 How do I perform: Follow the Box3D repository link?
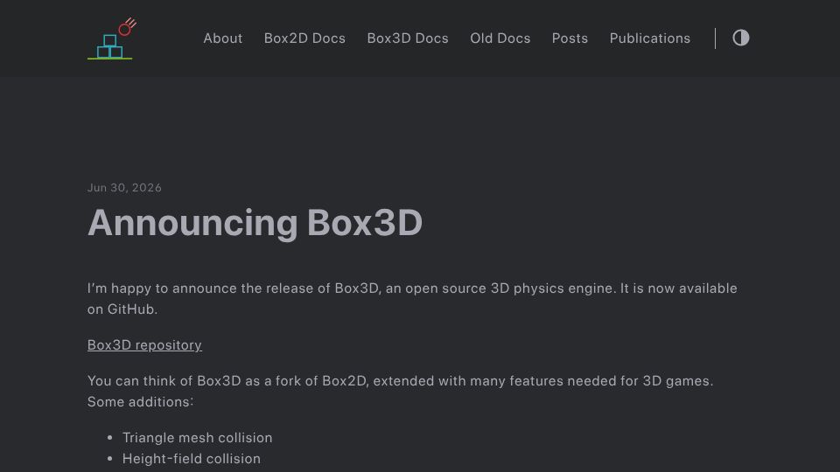(x=144, y=345)
